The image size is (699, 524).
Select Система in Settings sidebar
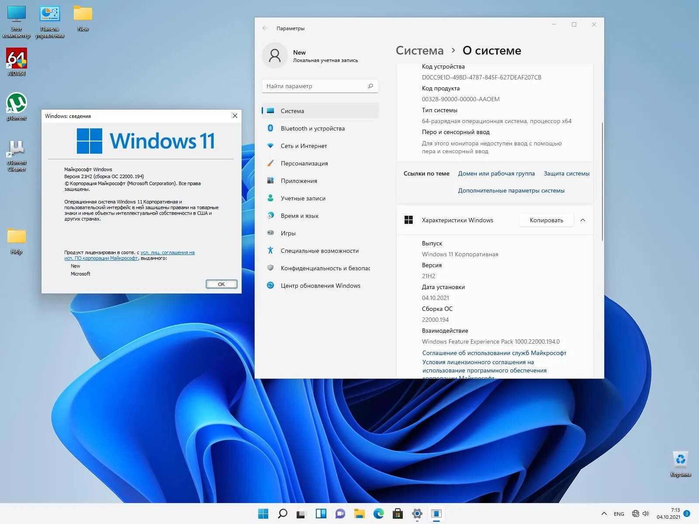(320, 111)
